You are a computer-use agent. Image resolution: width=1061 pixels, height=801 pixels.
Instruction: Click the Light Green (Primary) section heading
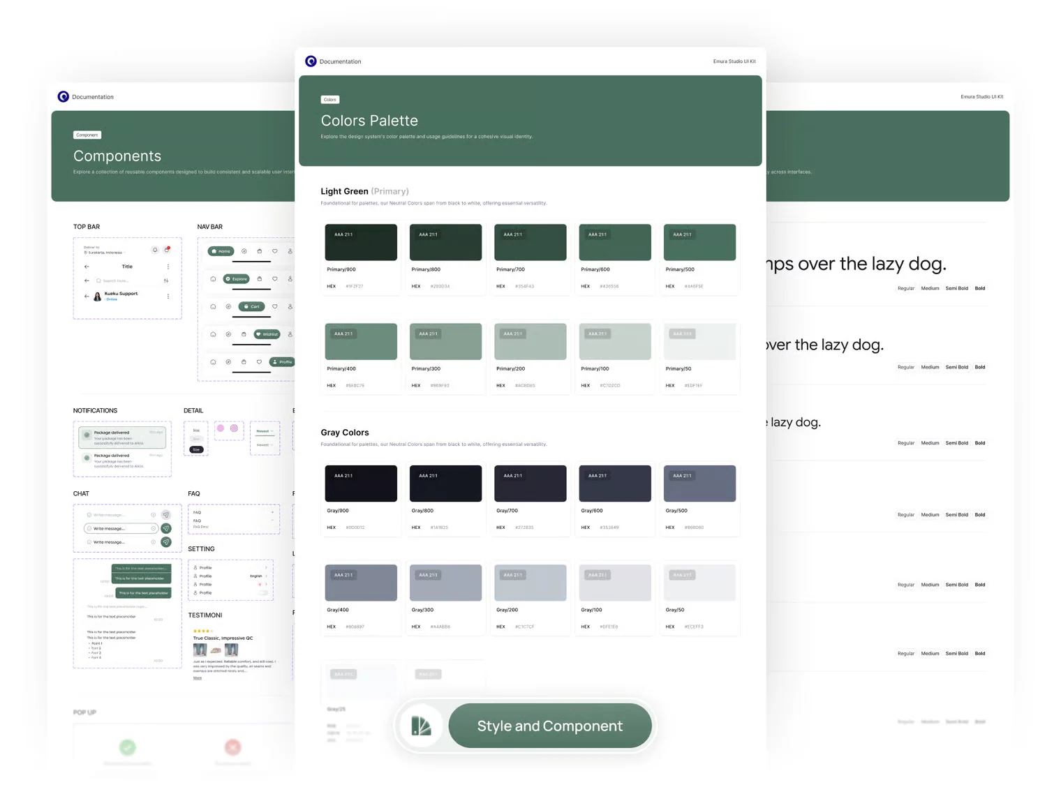tap(364, 191)
